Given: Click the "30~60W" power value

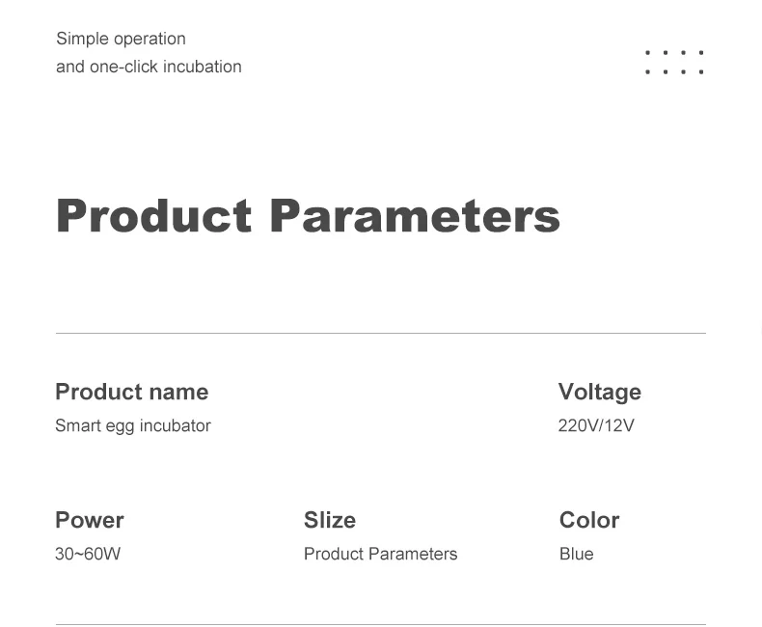Looking at the screenshot, I should (x=88, y=554).
